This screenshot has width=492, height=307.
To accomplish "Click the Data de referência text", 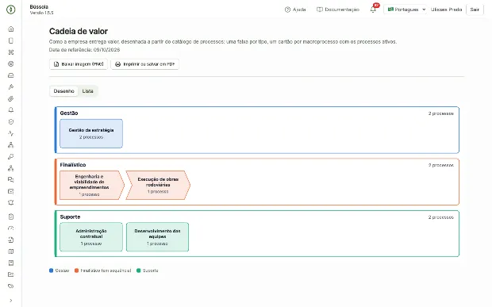I will click(84, 50).
